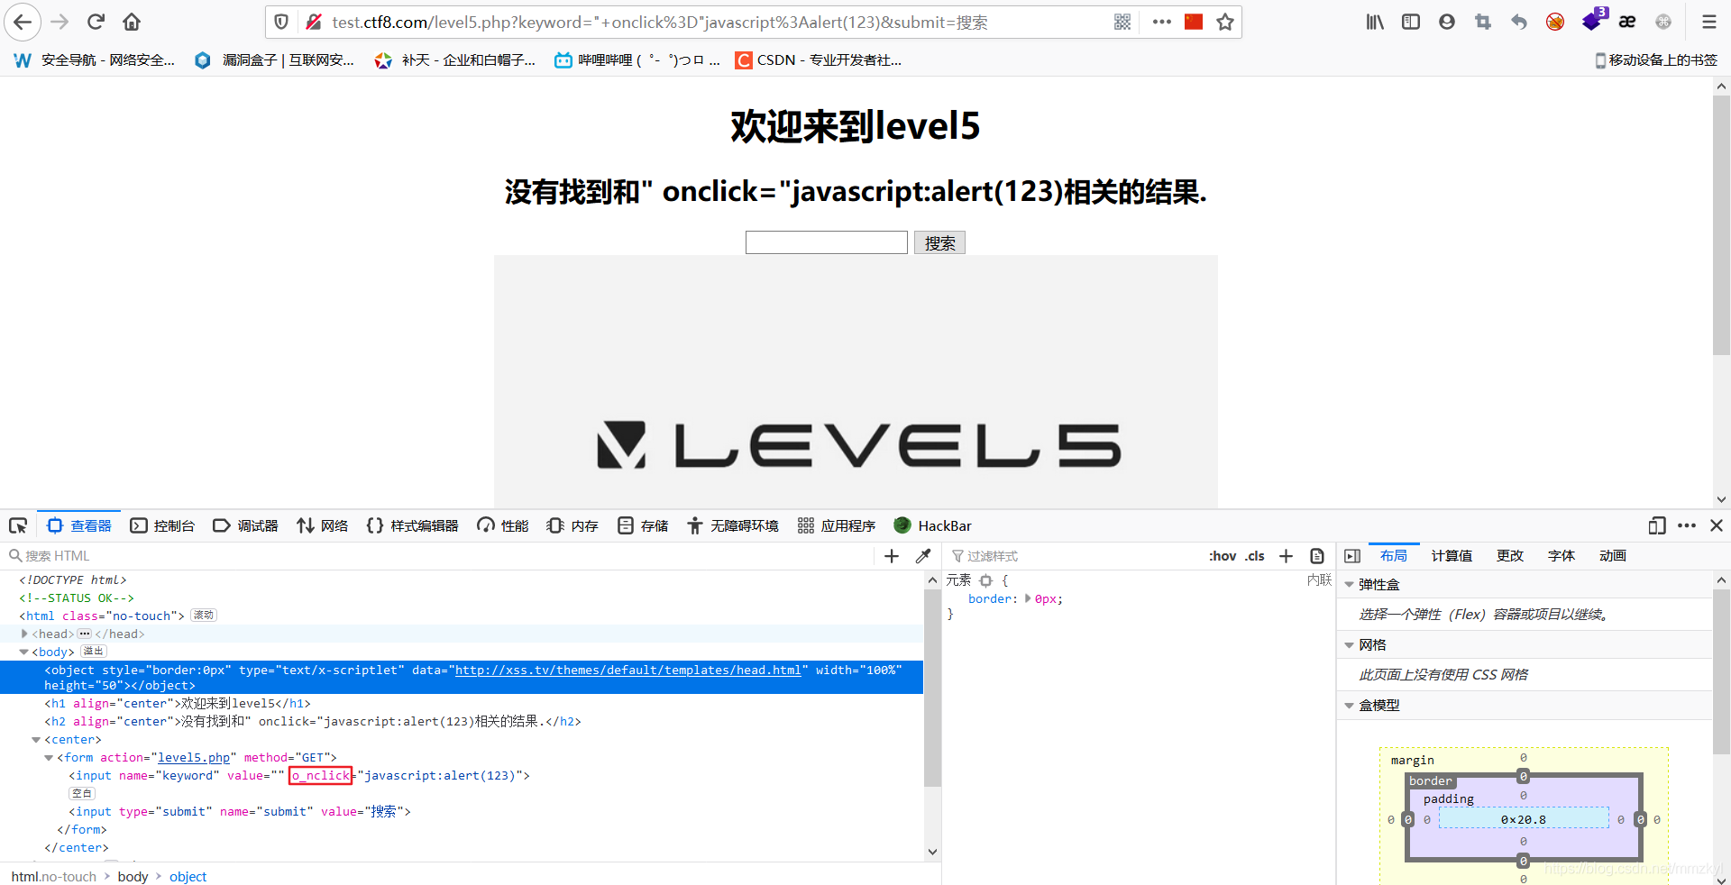The width and height of the screenshot is (1731, 885).
Task: Show site security info from crossed lock icon
Action: coord(314,22)
